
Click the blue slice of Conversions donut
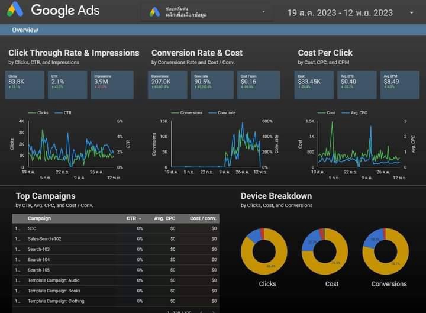pyautogui.click(x=373, y=238)
